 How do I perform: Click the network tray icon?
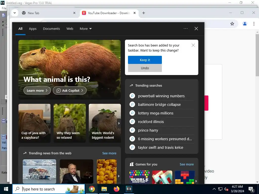coord(220,189)
